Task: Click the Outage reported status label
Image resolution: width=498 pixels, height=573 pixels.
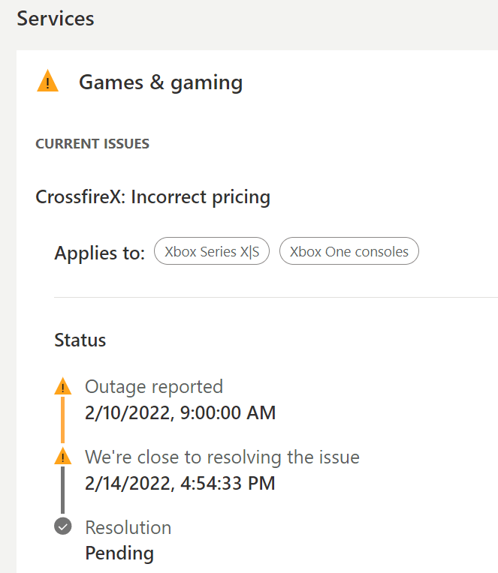Action: tap(154, 387)
